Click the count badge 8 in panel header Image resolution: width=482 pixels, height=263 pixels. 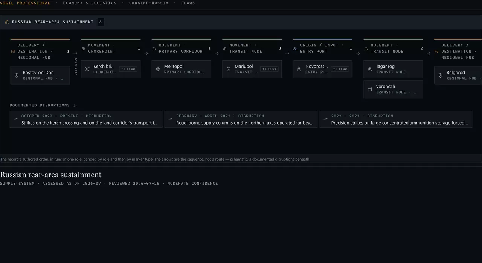[101, 22]
